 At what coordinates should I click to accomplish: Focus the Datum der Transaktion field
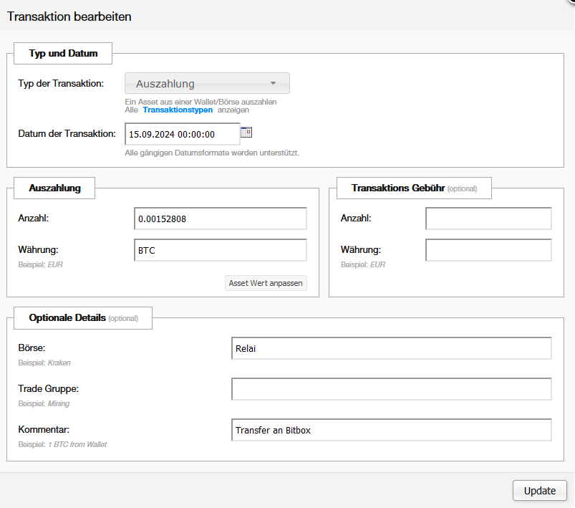pos(183,134)
